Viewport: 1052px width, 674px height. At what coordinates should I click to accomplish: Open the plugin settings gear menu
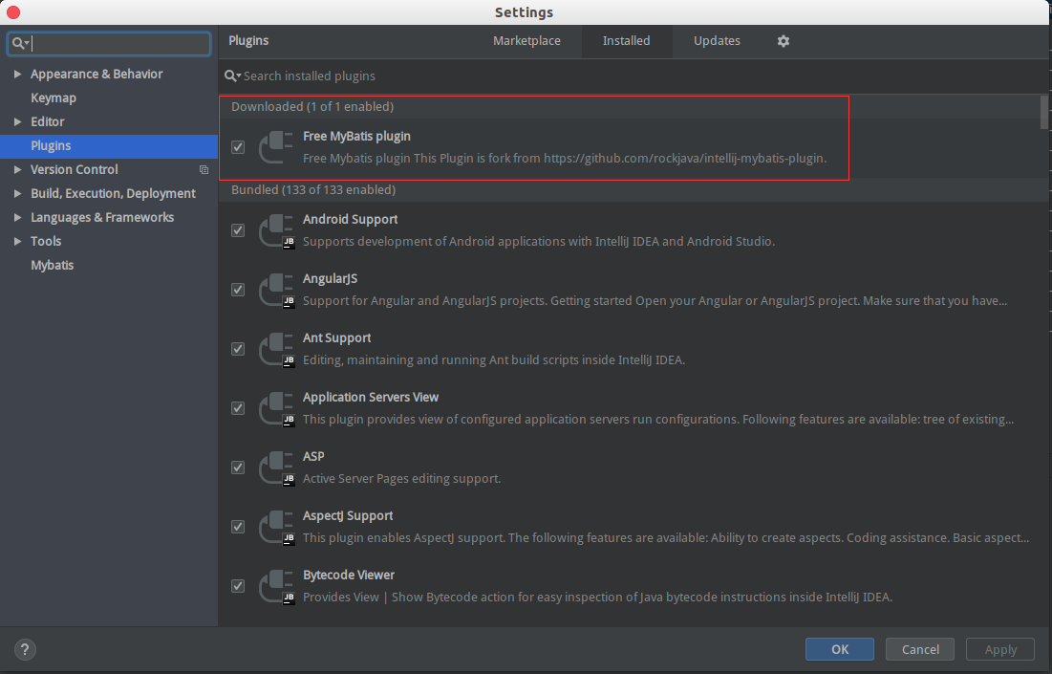pyautogui.click(x=783, y=41)
